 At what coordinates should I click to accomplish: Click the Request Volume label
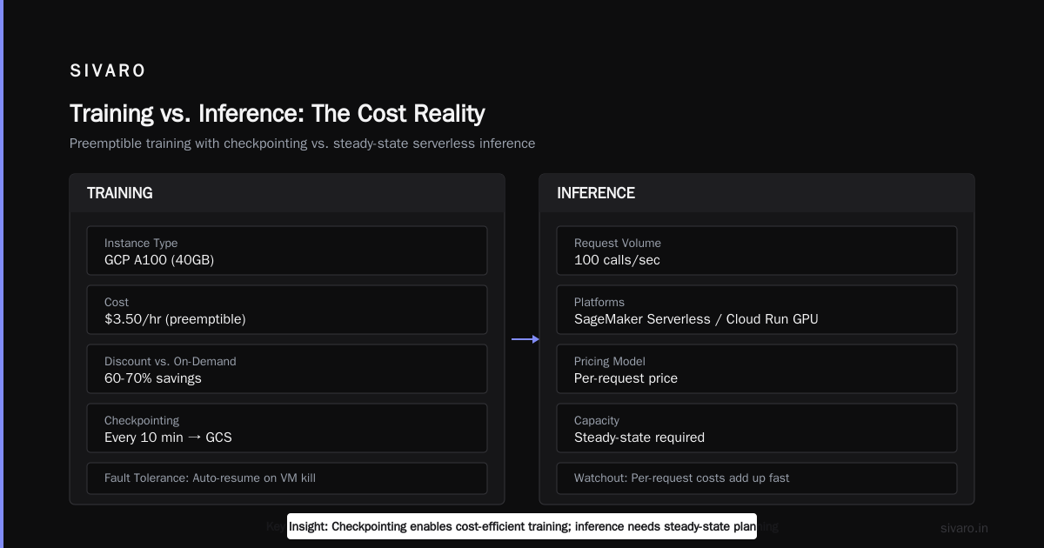618,244
